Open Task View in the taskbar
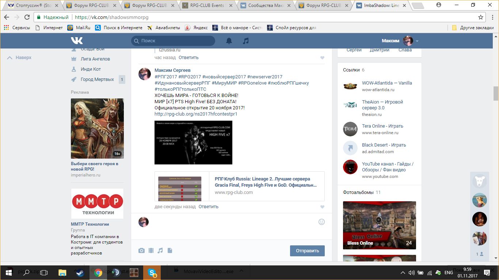This screenshot has height=280, width=499. 44,272
